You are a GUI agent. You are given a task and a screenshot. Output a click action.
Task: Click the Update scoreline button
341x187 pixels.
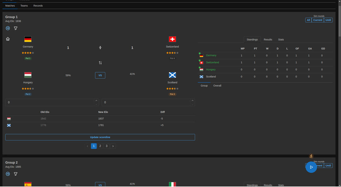(x=100, y=137)
